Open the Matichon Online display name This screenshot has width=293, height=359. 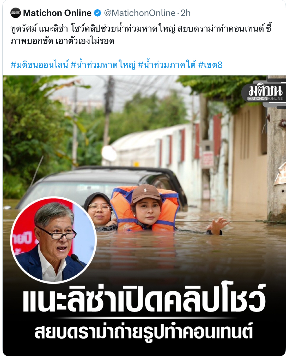(57, 13)
